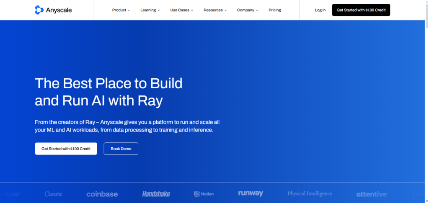Image resolution: width=429 pixels, height=203 pixels.
Task: Click the runway logo
Action: (251, 193)
